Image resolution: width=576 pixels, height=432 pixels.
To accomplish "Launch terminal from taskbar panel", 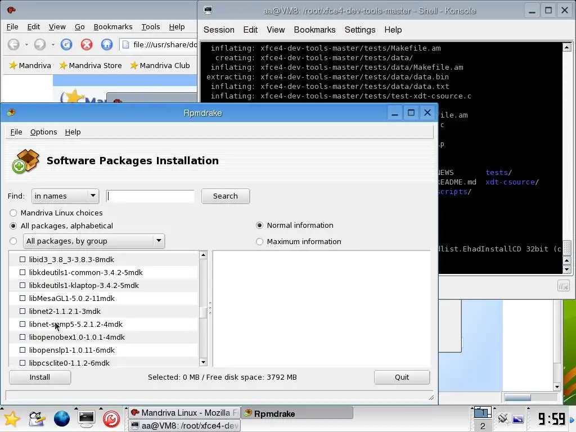I will (86, 418).
